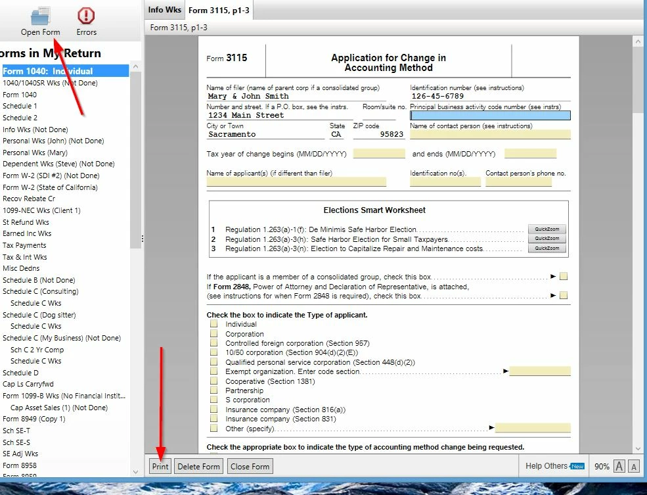Check Insurance company (Section 816(a)) box
This screenshot has height=495, width=647.
pos(213,409)
